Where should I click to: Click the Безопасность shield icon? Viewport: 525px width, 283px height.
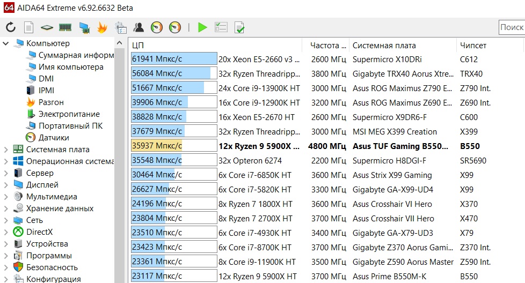[x=18, y=267]
